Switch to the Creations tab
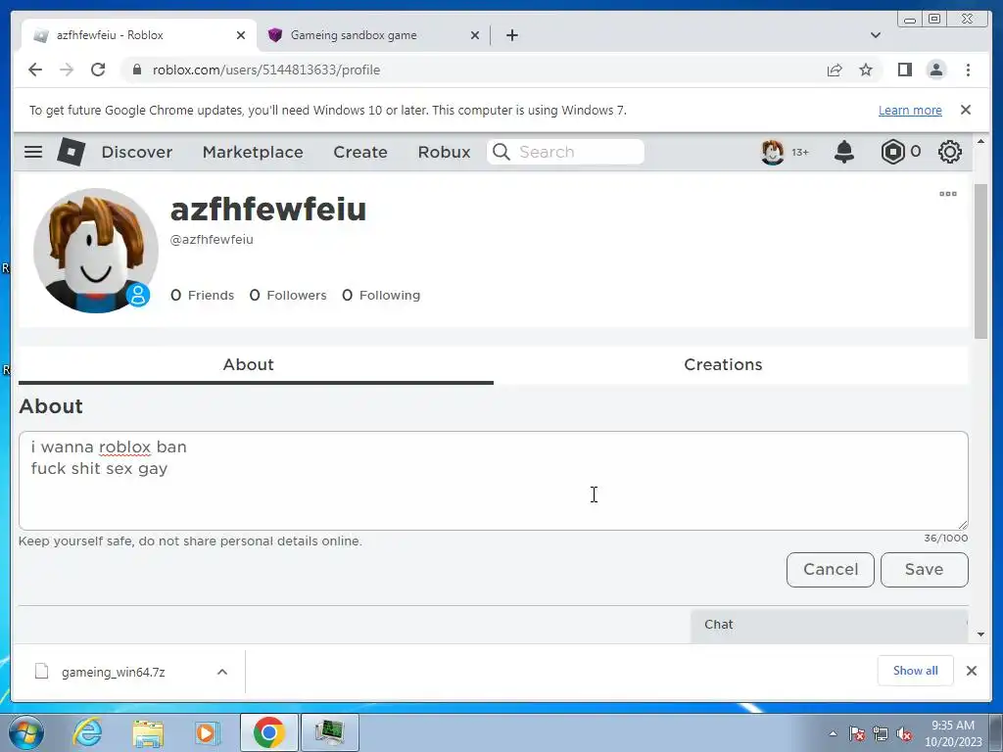Viewport: 1003px width, 752px height. pos(723,364)
